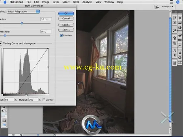Click the vertical scrollbar of document window
Viewport: 183px width, 137px height.
pyautogui.click(x=170, y=70)
